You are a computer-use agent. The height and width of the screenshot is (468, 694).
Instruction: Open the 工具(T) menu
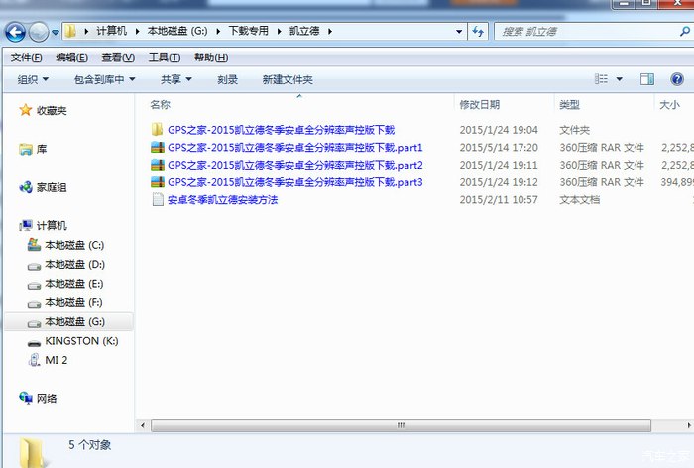pyautogui.click(x=165, y=58)
